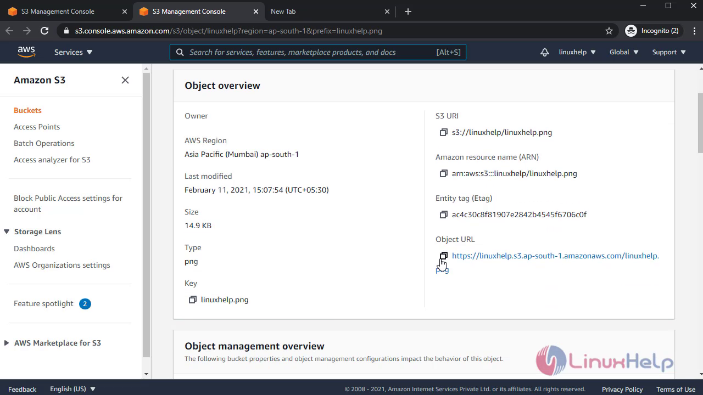Open a new browser tab
The width and height of the screenshot is (703, 395).
pyautogui.click(x=408, y=11)
